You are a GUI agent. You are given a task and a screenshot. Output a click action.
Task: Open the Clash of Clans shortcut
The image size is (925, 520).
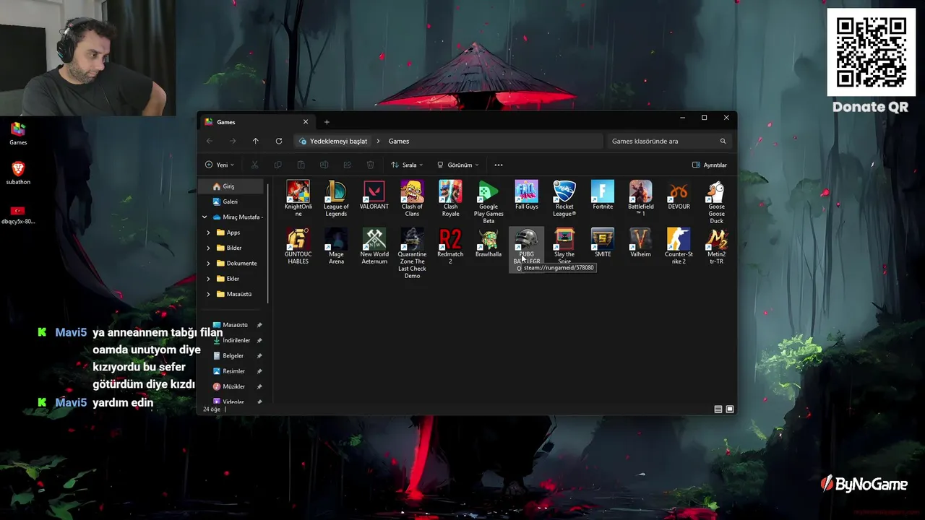pyautogui.click(x=412, y=199)
